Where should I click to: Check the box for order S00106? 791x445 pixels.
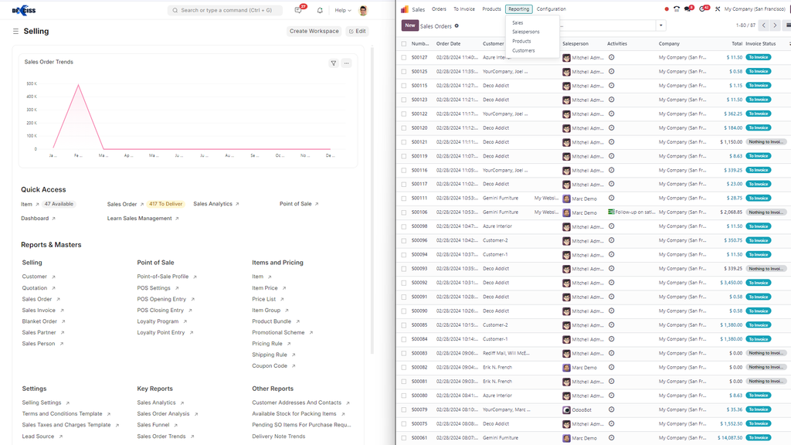click(403, 212)
